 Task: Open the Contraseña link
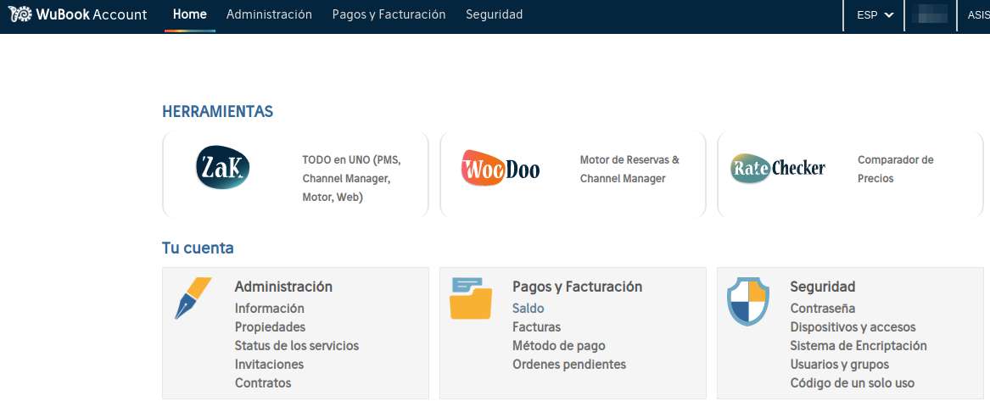(823, 308)
